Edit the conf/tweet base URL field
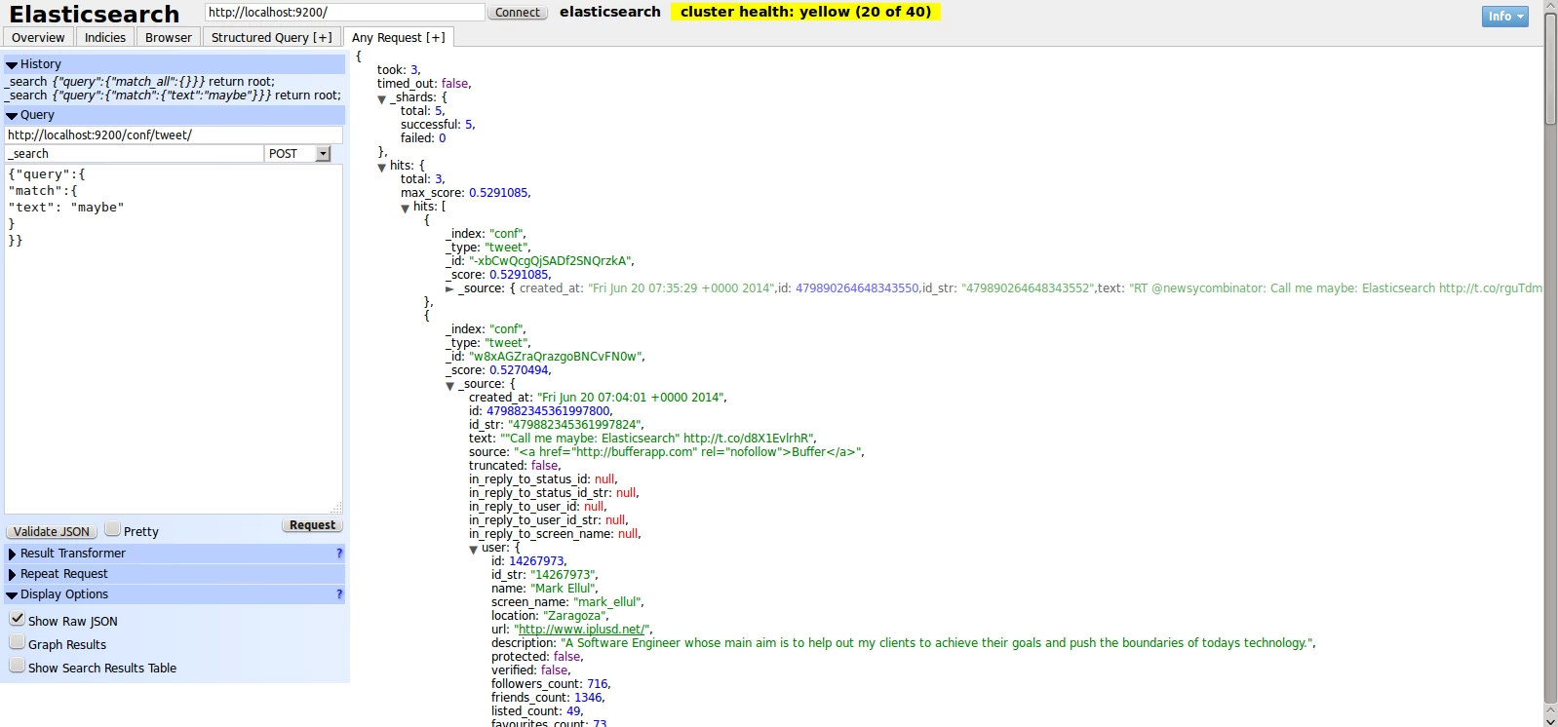Screen dimensions: 1558x727 pyautogui.click(x=174, y=134)
